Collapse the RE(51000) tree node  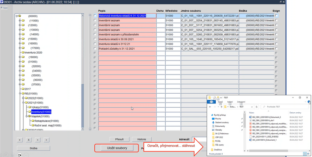click(x=20, y=93)
